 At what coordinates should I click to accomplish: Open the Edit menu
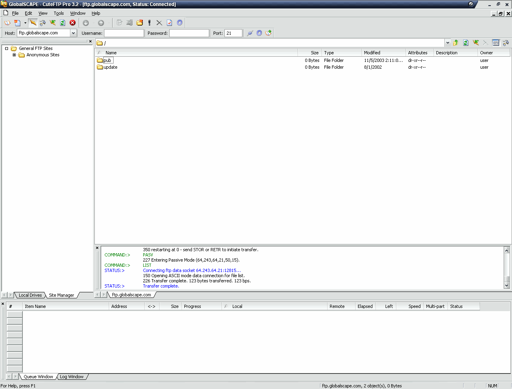(28, 13)
